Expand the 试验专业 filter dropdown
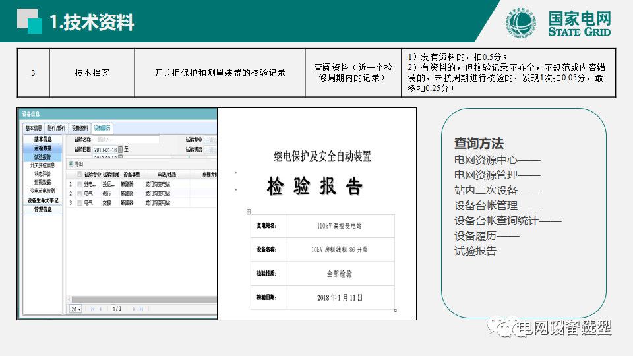633x356 pixels. pyautogui.click(x=210, y=140)
